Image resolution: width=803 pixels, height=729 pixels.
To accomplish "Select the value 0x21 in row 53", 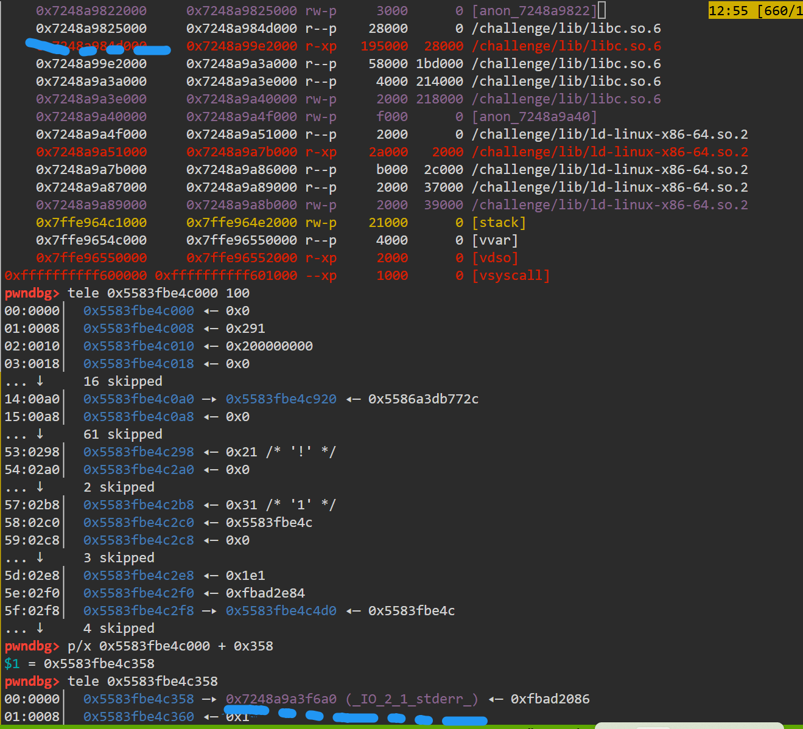I will (x=242, y=452).
